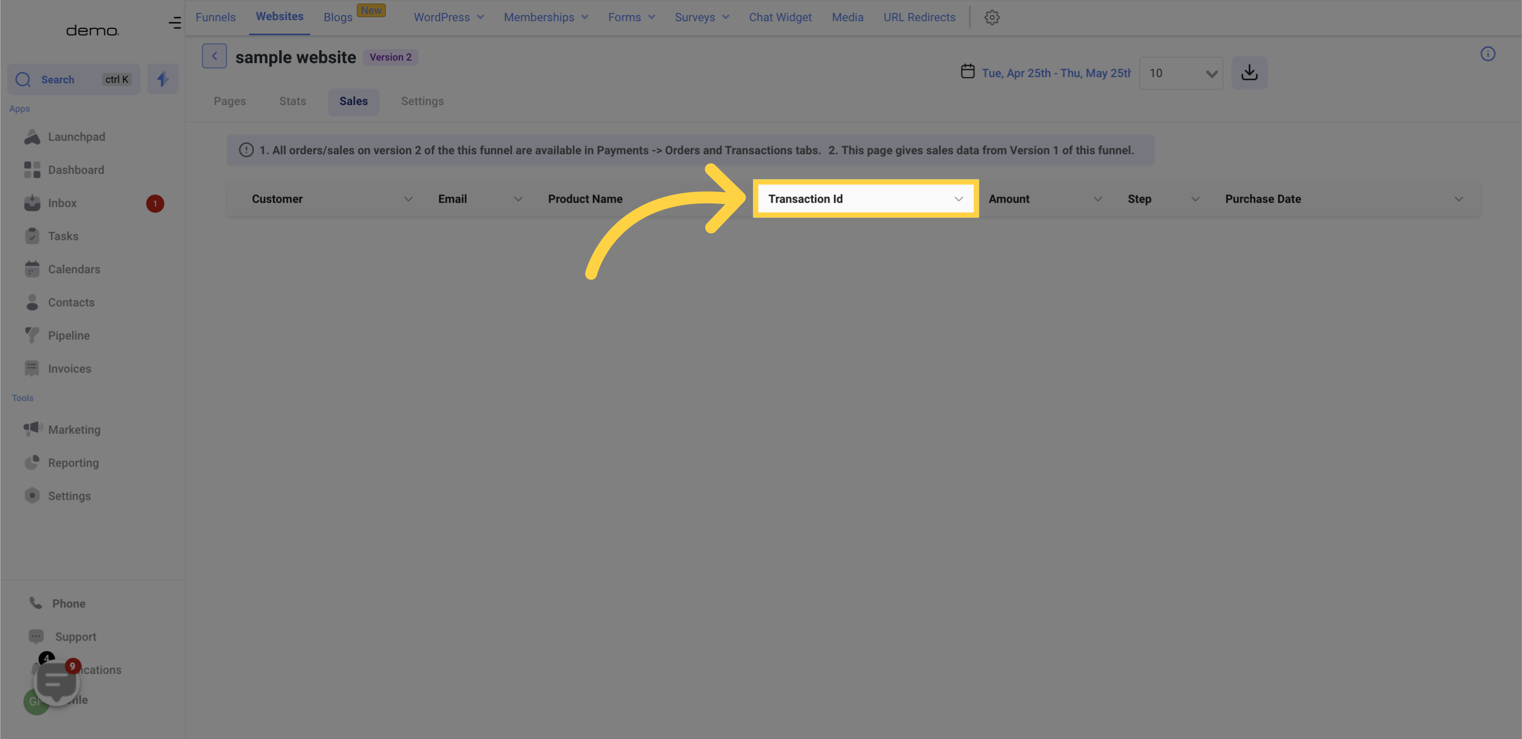Click the top navigation settings gear
Image resolution: width=1522 pixels, height=739 pixels.
(x=991, y=18)
